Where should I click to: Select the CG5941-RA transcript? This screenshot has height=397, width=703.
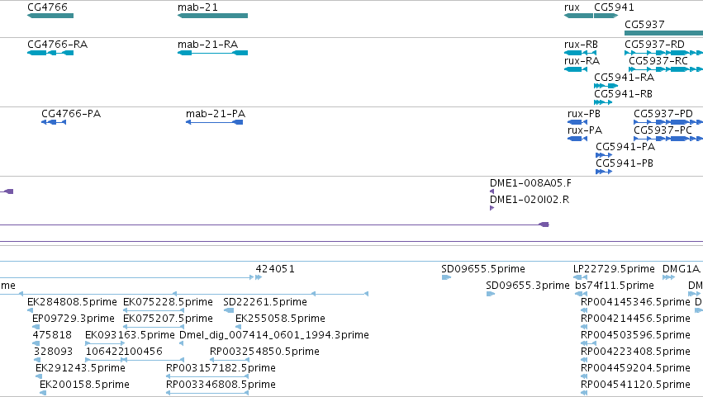(x=606, y=86)
